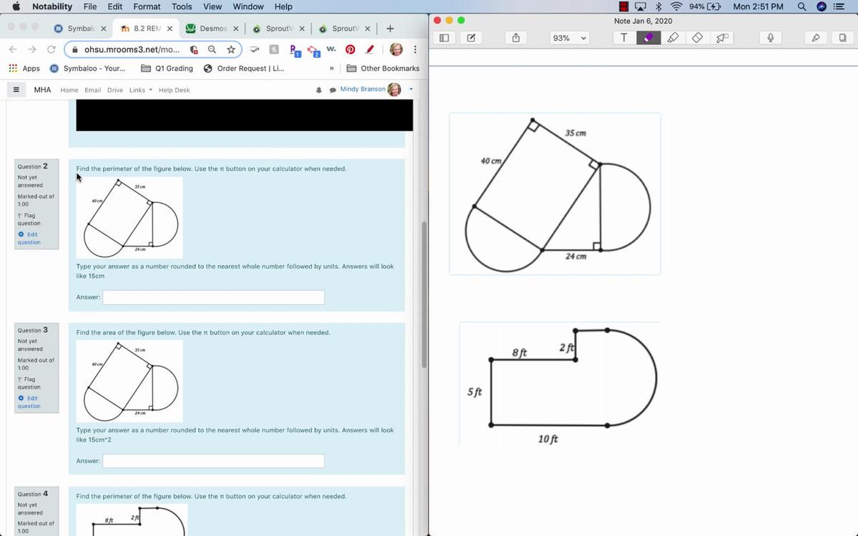Click the microphone record audio icon

[x=771, y=38]
